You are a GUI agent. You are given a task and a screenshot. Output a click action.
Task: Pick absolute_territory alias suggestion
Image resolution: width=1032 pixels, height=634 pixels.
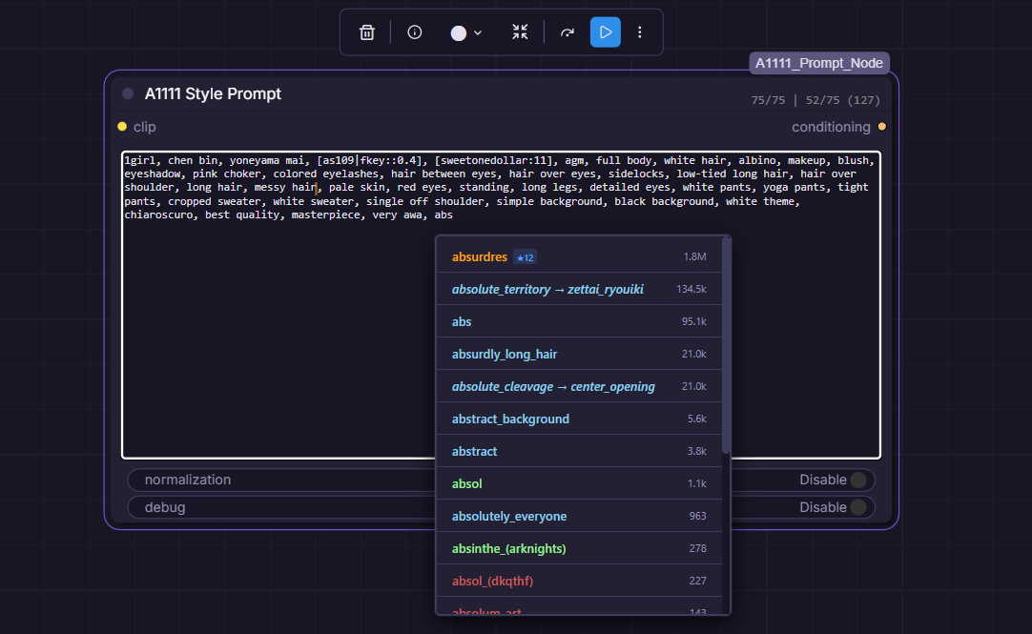point(547,289)
